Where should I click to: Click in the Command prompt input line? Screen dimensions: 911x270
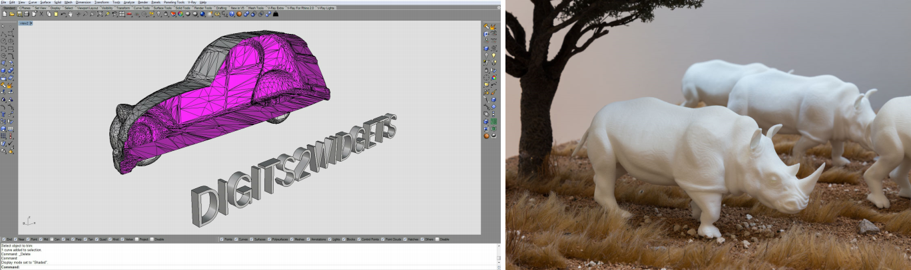(x=249, y=267)
